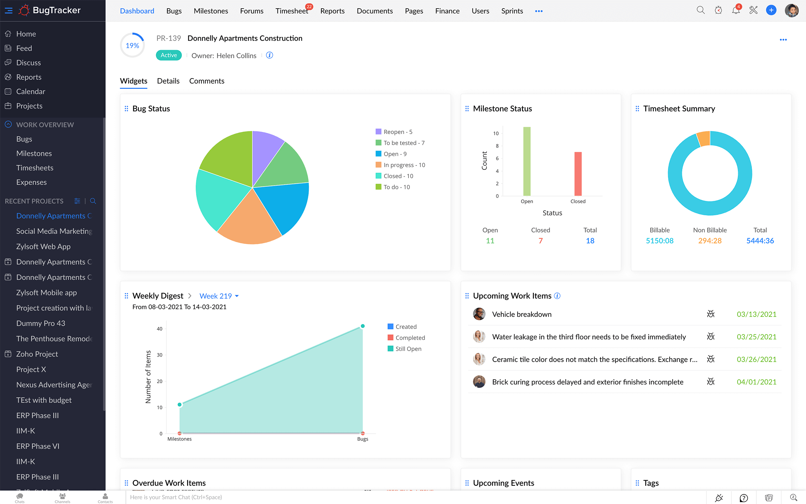
Task: Open Social Media Marketing project
Action: [54, 231]
